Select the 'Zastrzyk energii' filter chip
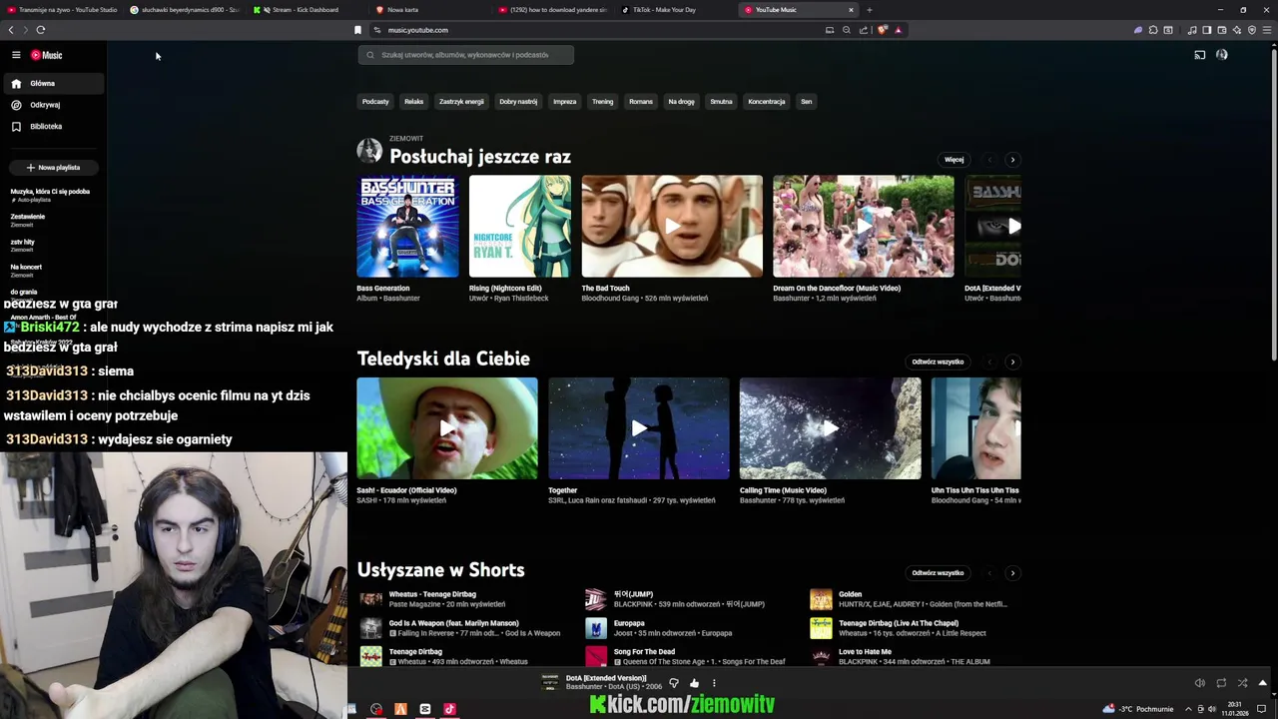This screenshot has width=1278, height=719. [x=461, y=101]
